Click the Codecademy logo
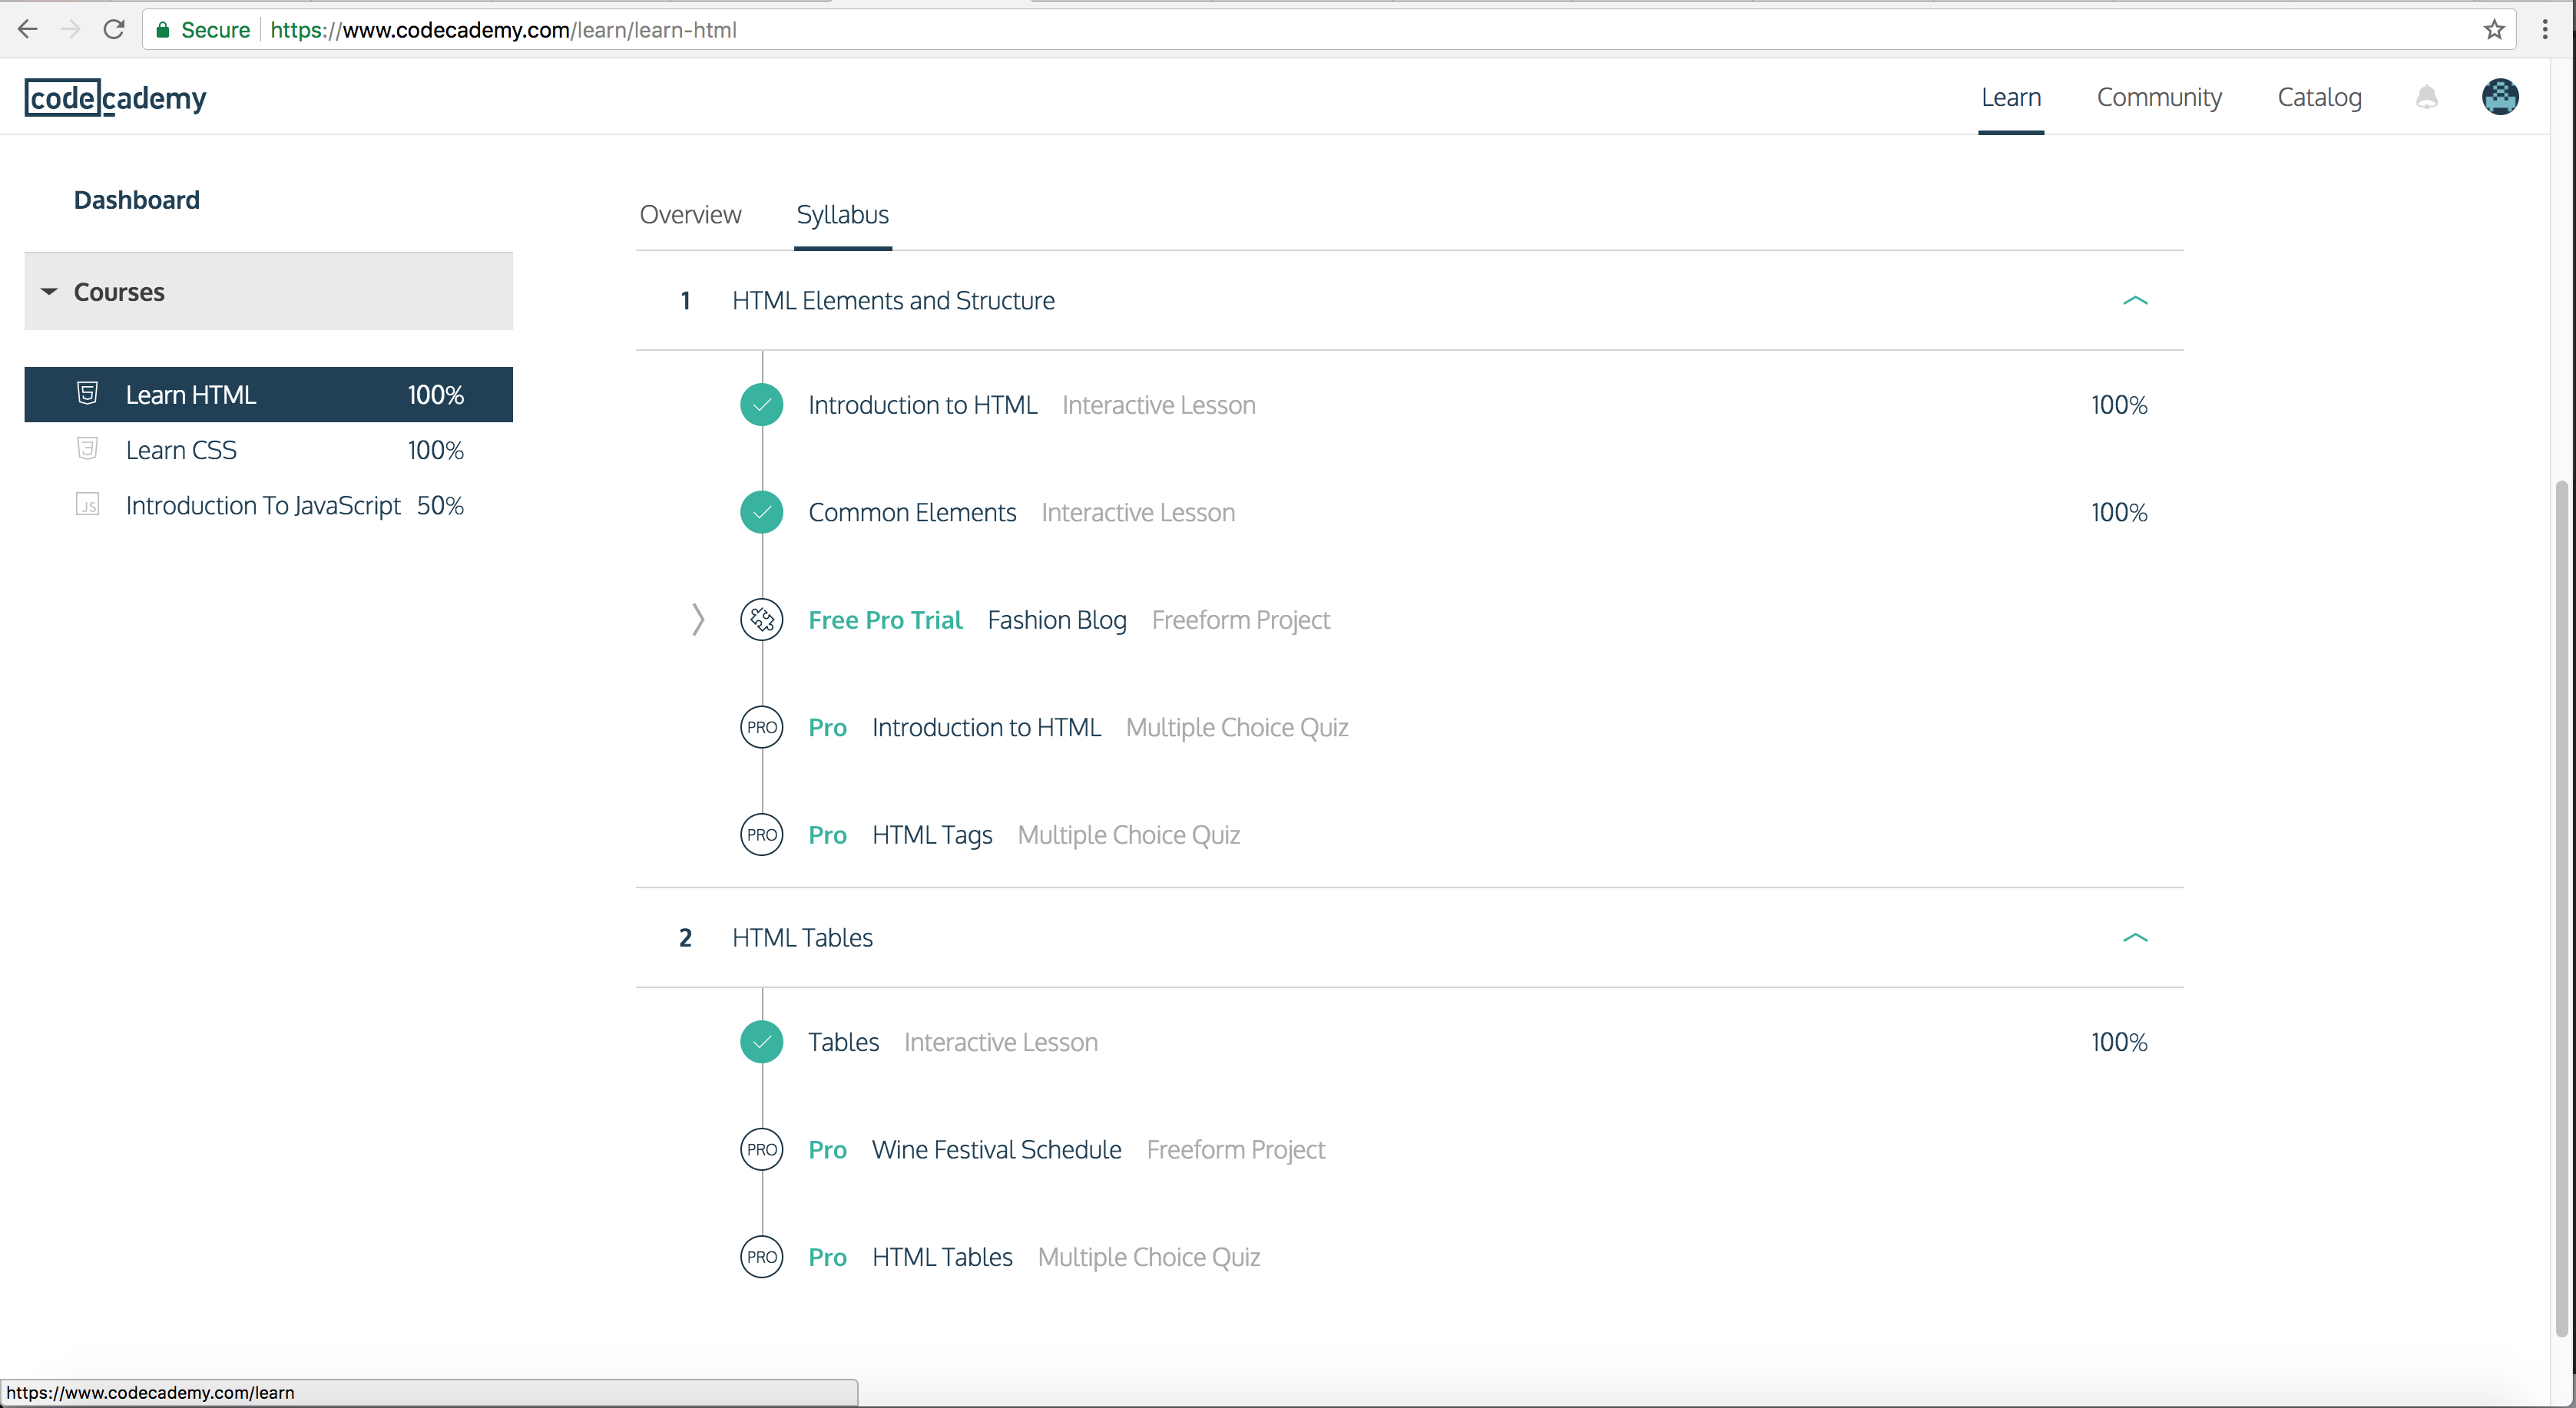 (115, 98)
